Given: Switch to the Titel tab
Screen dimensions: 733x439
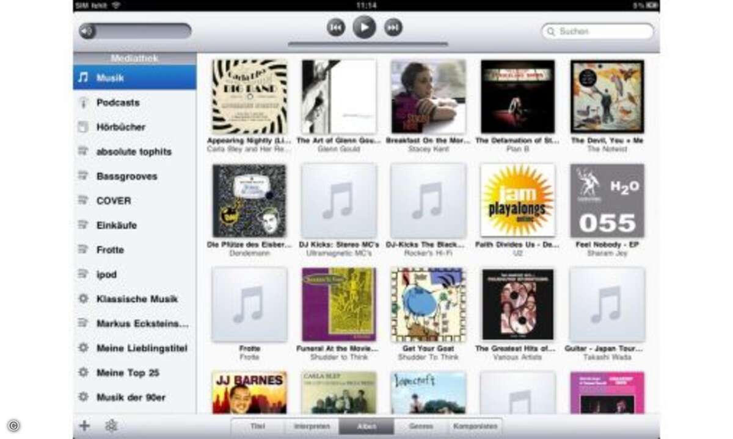Looking at the screenshot, I should 257,426.
